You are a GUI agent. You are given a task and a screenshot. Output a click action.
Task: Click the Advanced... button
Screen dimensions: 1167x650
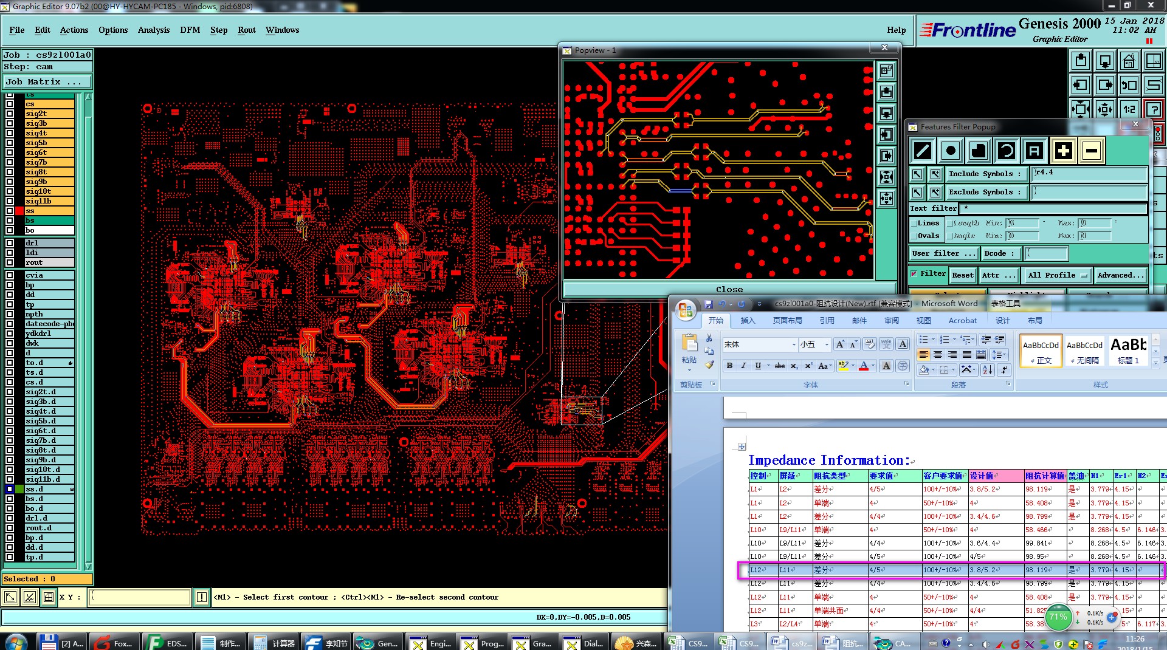tap(1121, 275)
